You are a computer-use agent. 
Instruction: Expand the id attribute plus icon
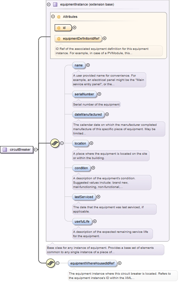point(74,27)
